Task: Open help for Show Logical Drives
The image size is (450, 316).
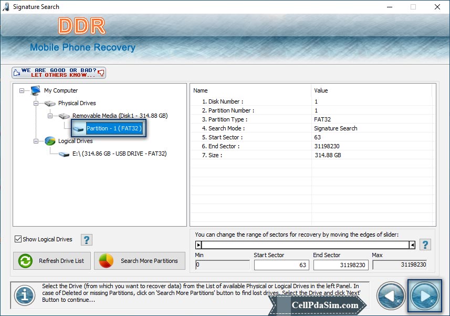Action: click(x=87, y=240)
